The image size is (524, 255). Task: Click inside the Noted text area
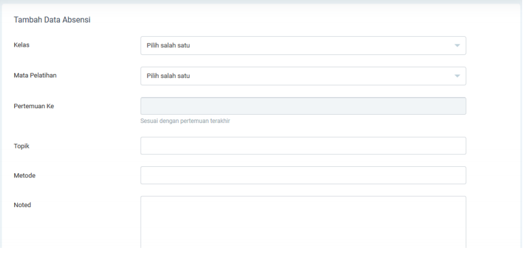(x=303, y=222)
